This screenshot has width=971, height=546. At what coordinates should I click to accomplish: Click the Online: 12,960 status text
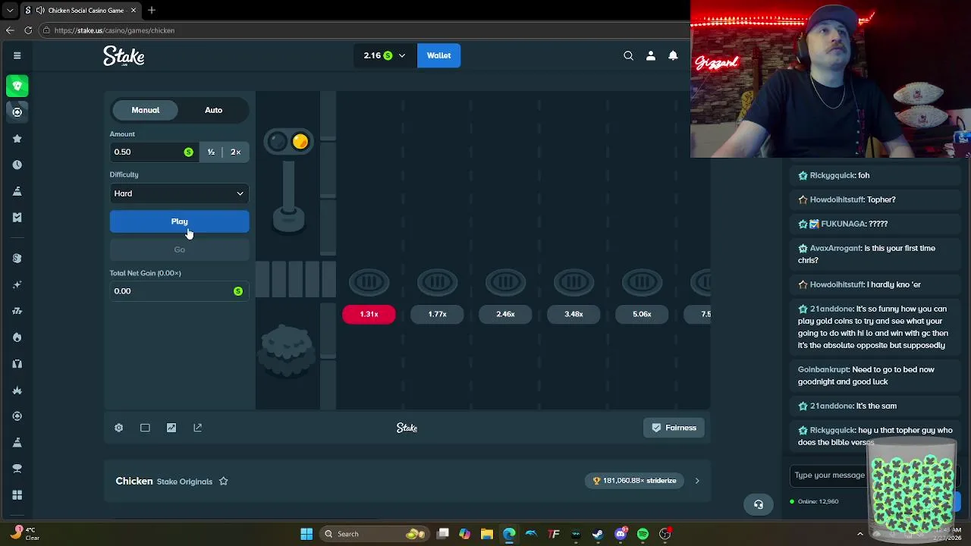pyautogui.click(x=818, y=501)
